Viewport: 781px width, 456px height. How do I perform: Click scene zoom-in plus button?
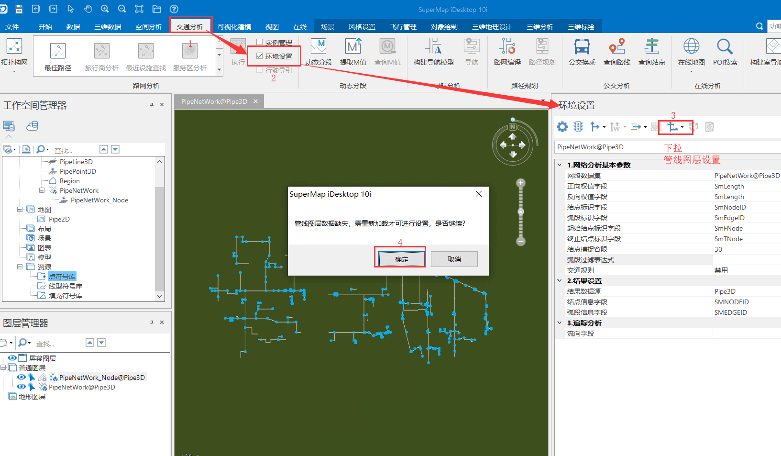point(521,183)
